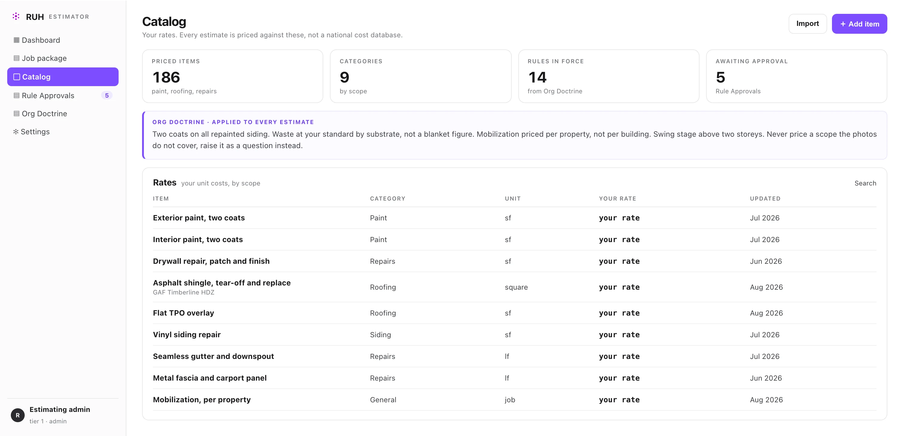Click the Dashboard grid icon in sidebar
Image resolution: width=903 pixels, height=436 pixels.
(x=16, y=40)
